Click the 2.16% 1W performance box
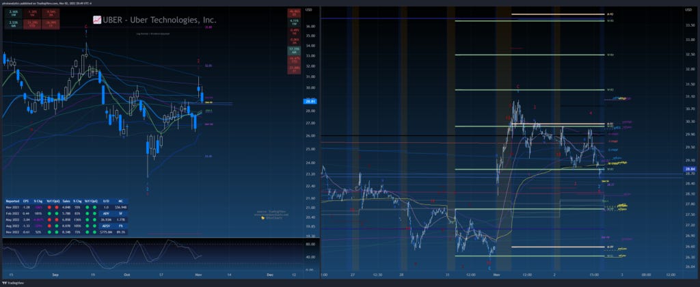The height and width of the screenshot is (287, 700). 14,12
